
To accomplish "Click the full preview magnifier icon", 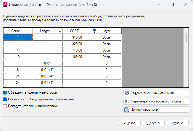I will click(x=126, y=110).
